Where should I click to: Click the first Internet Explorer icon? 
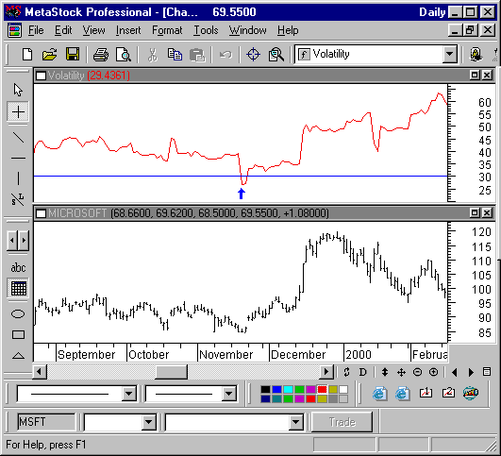[379, 394]
